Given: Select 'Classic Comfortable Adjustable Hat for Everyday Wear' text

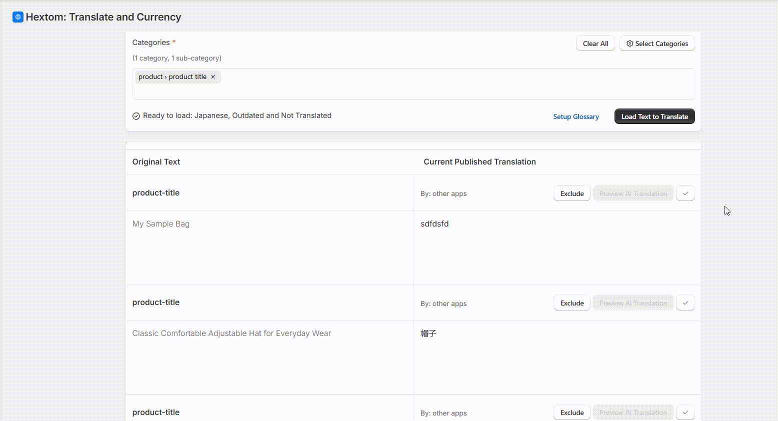Looking at the screenshot, I should click(231, 333).
